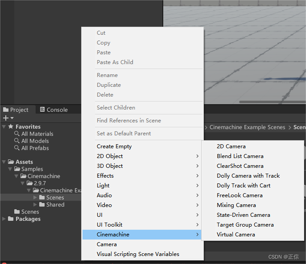The width and height of the screenshot is (306, 264).
Task: Click Cinemachine Example Scenes breadcrumb
Action: tap(247, 127)
